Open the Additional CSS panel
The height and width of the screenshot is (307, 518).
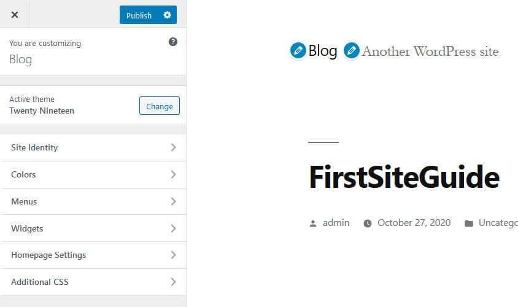point(93,282)
